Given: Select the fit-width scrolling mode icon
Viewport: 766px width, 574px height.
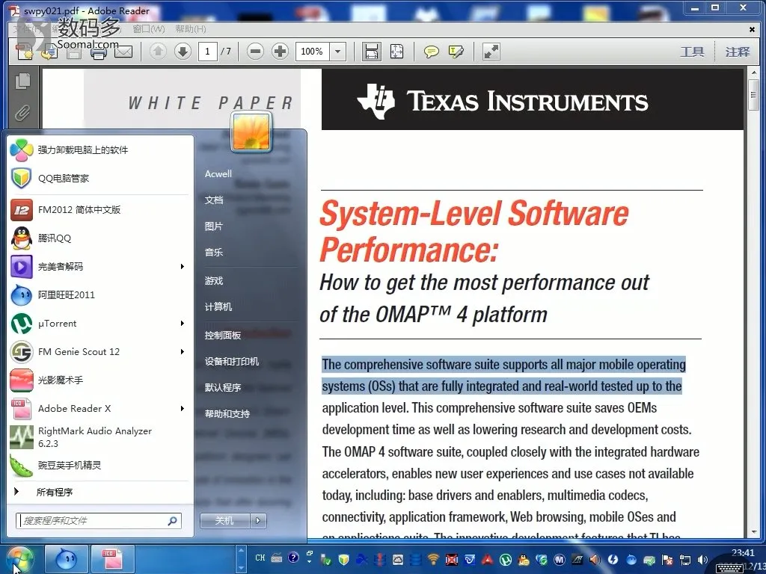Looking at the screenshot, I should (371, 52).
